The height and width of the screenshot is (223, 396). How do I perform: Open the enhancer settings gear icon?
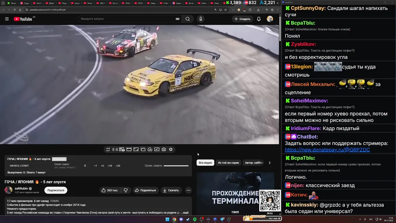(x=170, y=149)
